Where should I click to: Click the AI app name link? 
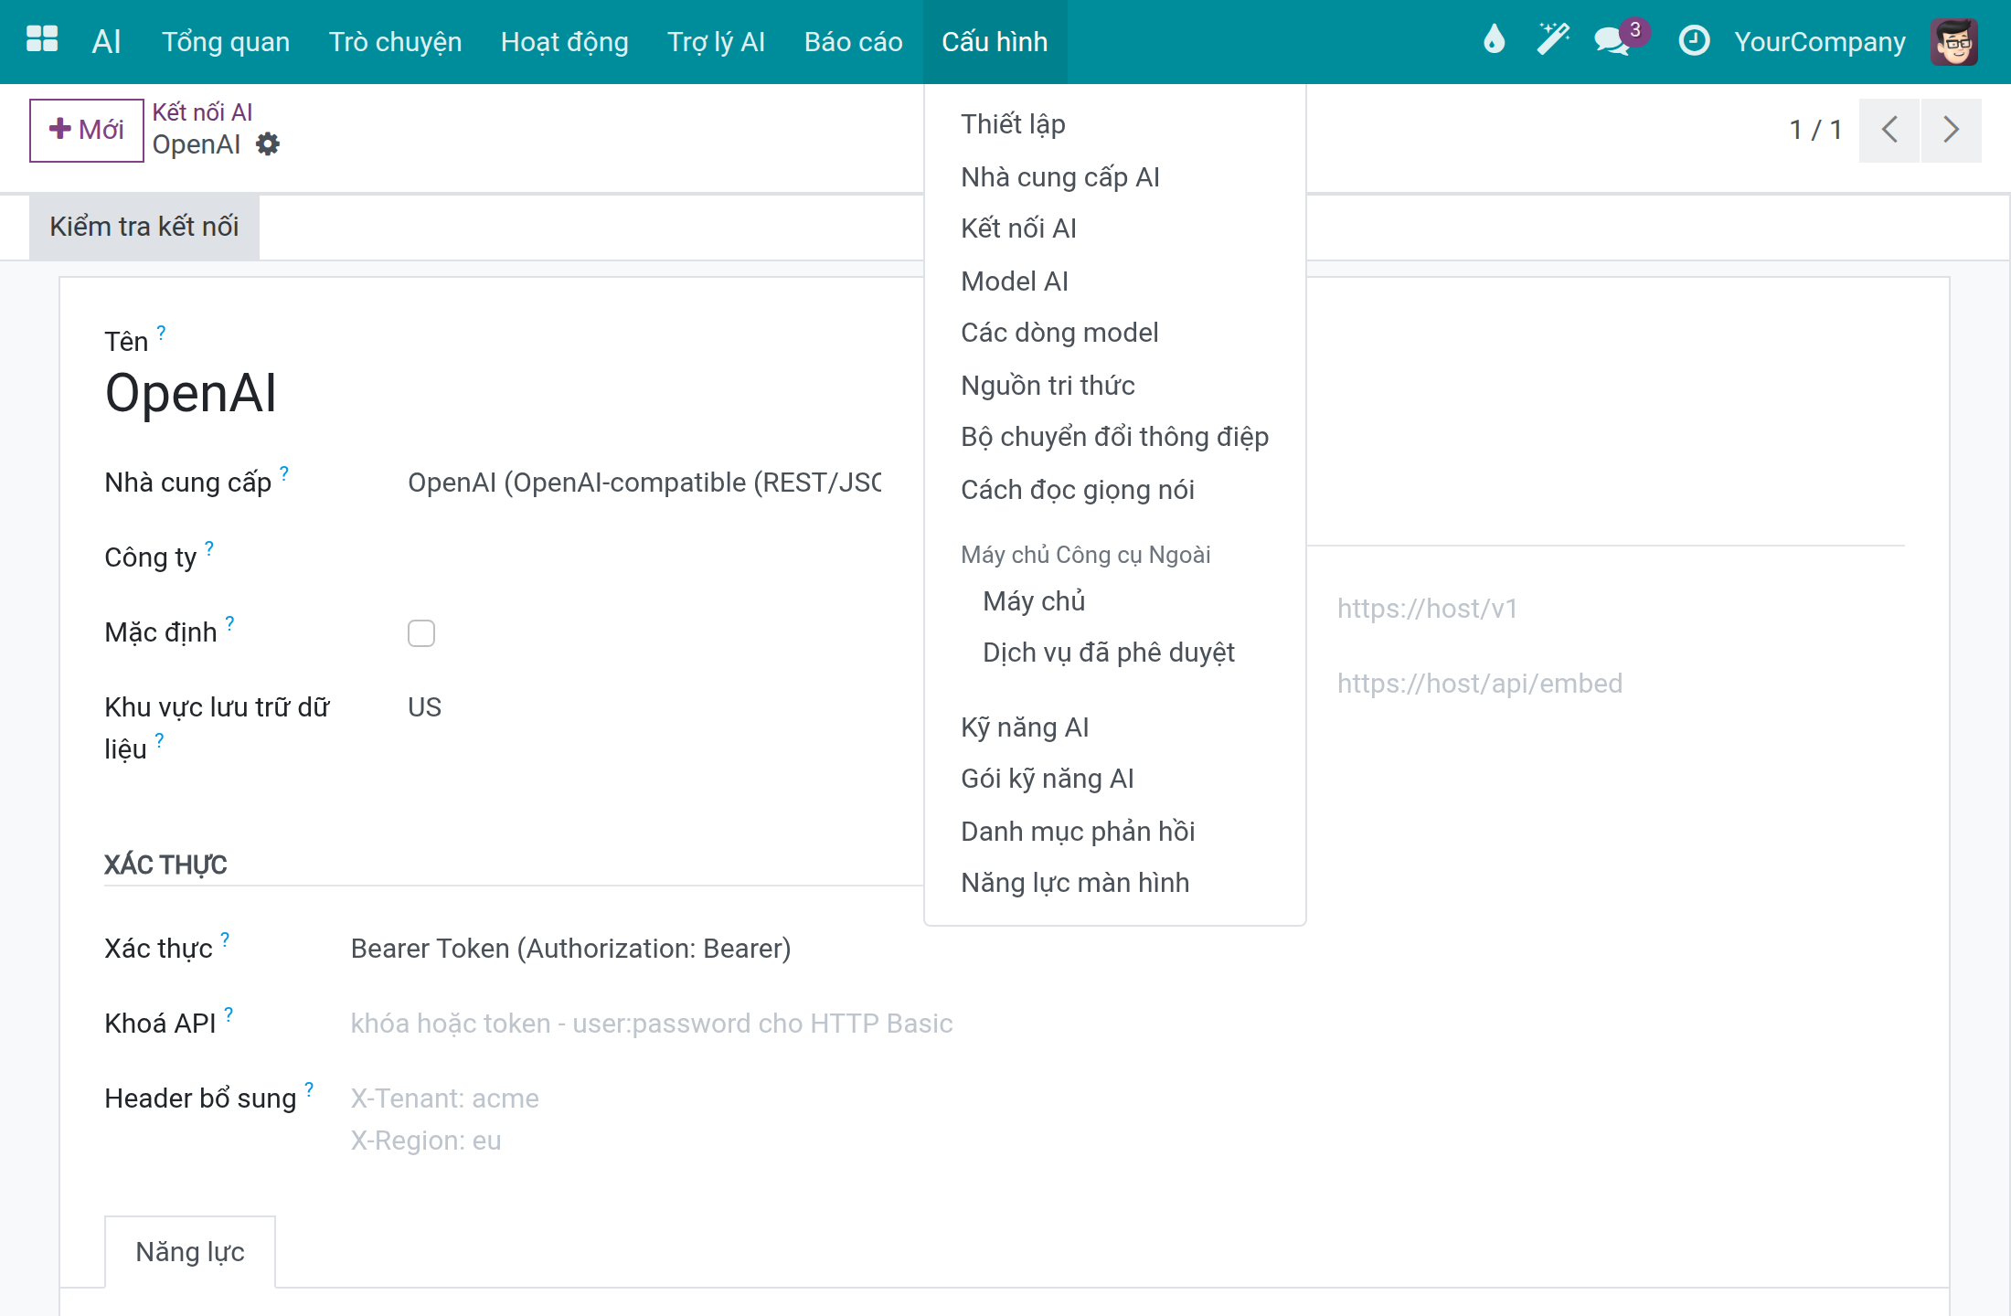click(x=106, y=41)
